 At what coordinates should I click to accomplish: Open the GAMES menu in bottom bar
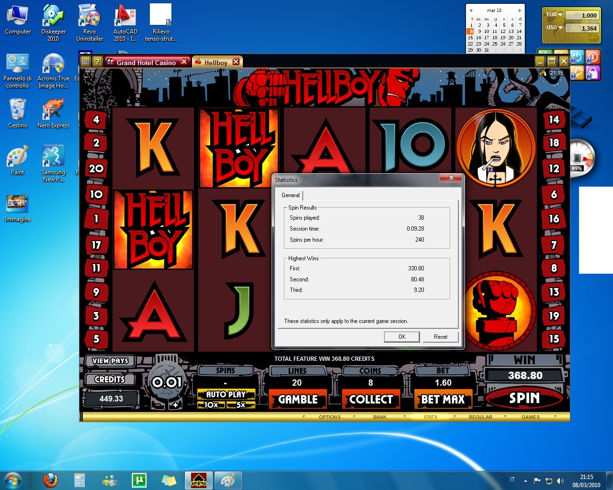[531, 417]
